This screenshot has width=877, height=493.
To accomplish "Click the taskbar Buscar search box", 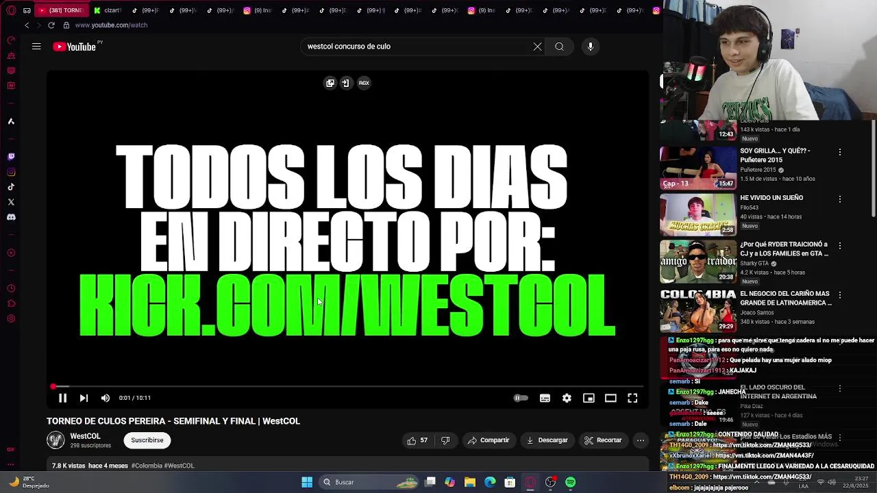I will (370, 482).
